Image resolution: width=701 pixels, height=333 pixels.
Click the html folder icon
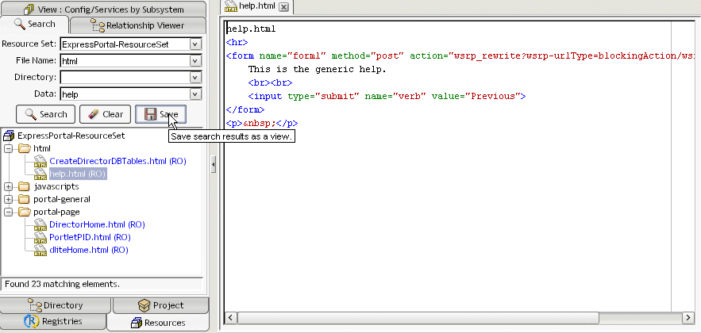[x=24, y=148]
